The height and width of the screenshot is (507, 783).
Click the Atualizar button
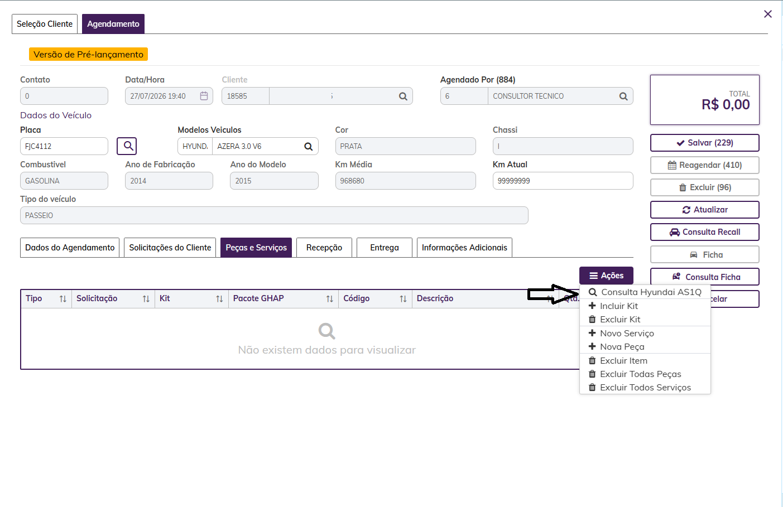point(705,210)
